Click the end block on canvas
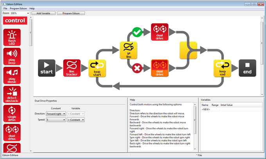This screenshot has width=266, height=159. (x=247, y=68)
